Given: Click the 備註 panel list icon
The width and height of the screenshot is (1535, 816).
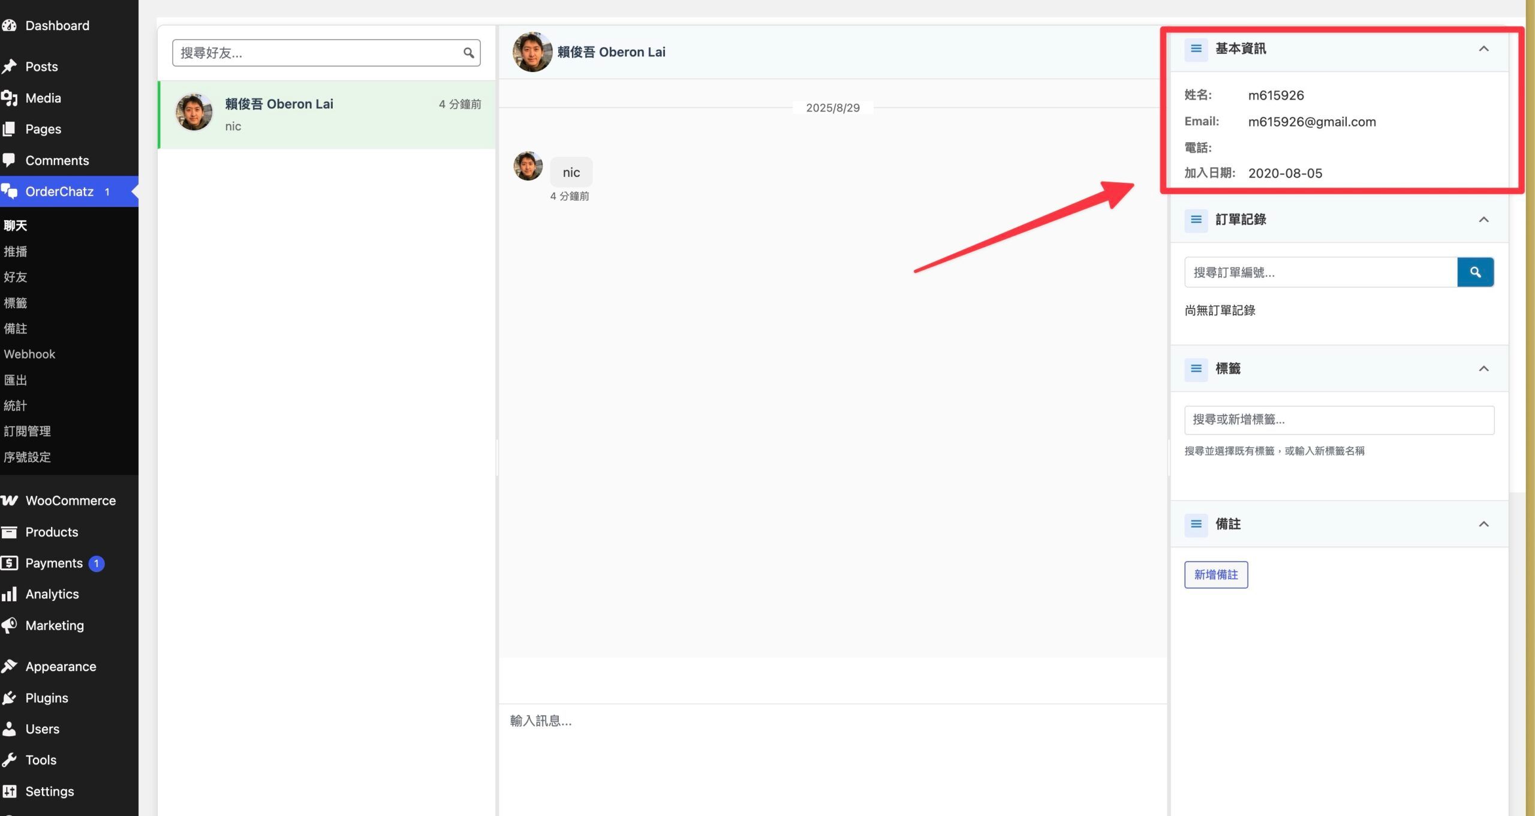Looking at the screenshot, I should (x=1196, y=524).
